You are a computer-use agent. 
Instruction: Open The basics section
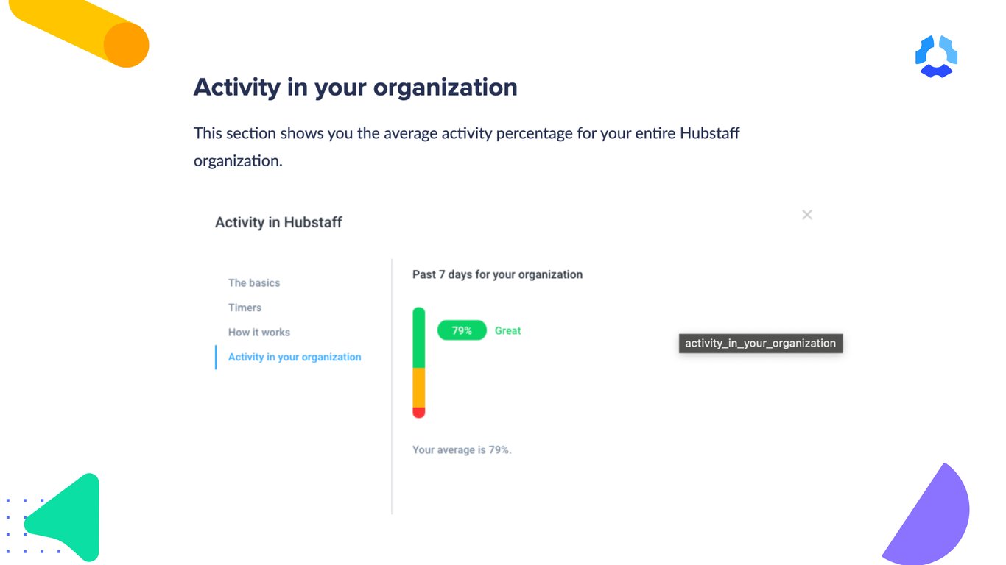click(254, 282)
